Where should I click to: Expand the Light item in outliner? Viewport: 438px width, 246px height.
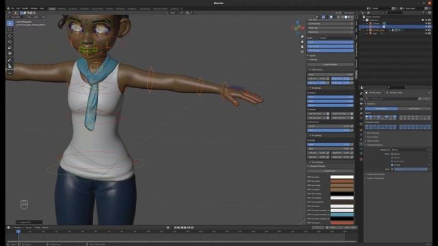point(367,33)
